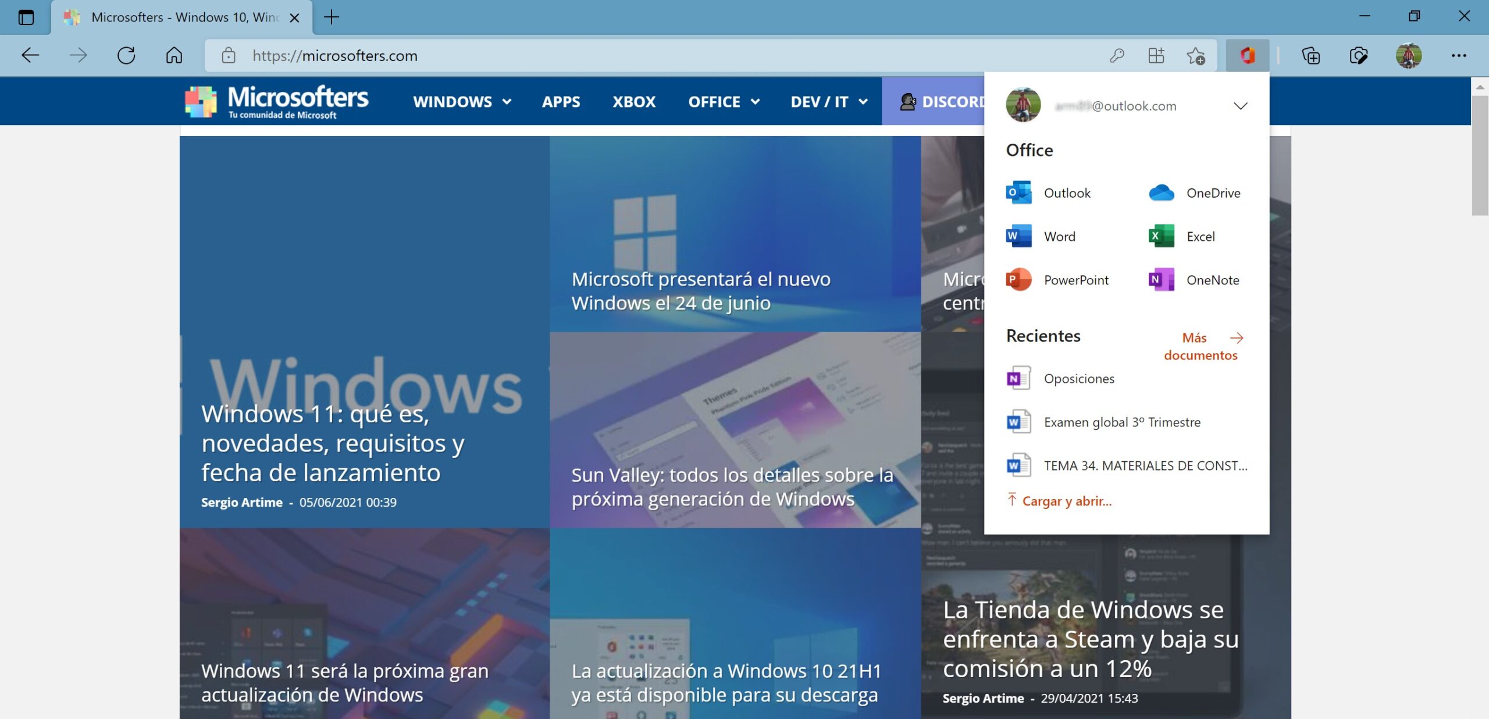
Task: Open PowerPoint from the Office popup
Action: pyautogui.click(x=1076, y=280)
